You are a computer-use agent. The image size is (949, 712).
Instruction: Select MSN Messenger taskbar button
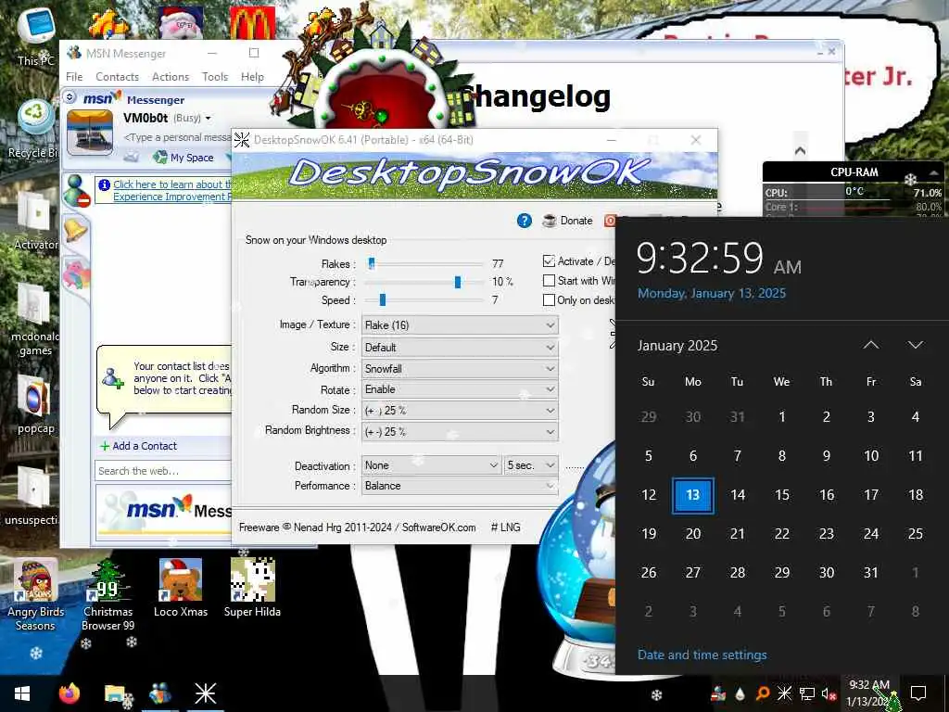pyautogui.click(x=159, y=693)
